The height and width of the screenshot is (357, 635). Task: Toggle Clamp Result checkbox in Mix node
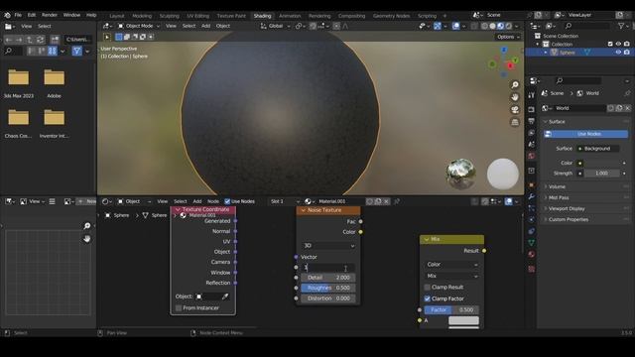coord(427,287)
